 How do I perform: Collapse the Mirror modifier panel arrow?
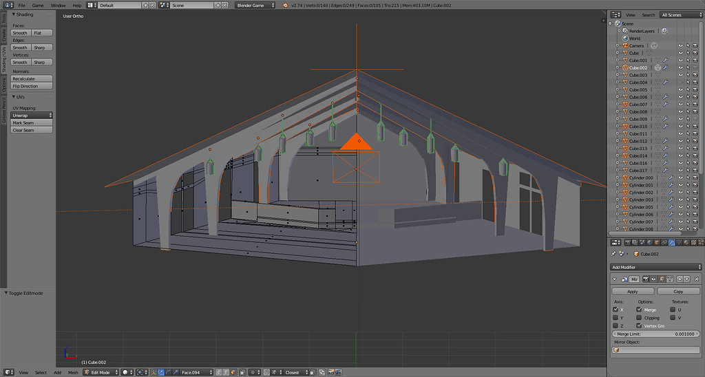pos(615,279)
